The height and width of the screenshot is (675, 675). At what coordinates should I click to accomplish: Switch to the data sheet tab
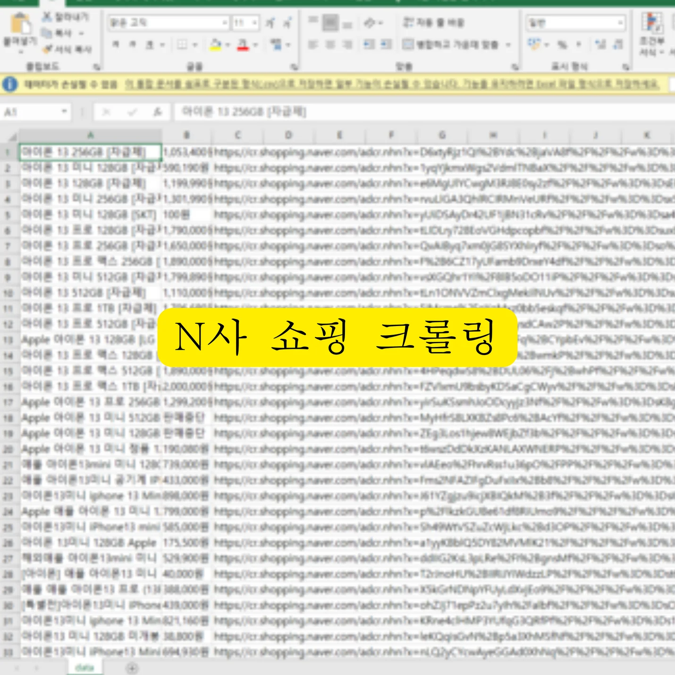coord(85,667)
